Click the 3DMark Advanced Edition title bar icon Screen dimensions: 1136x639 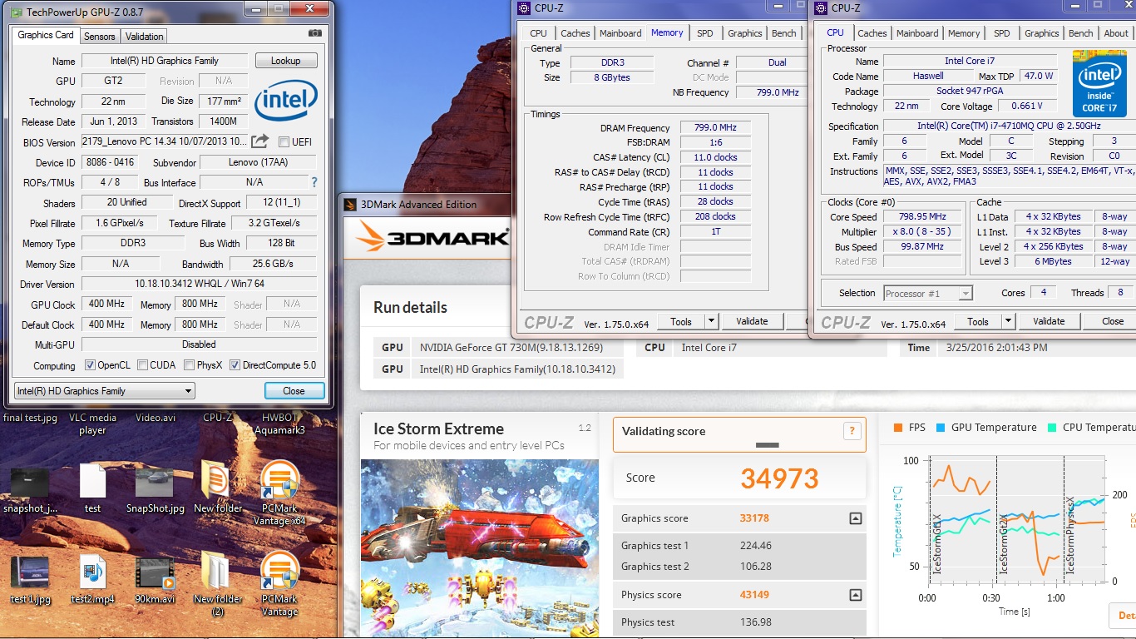[x=349, y=205]
